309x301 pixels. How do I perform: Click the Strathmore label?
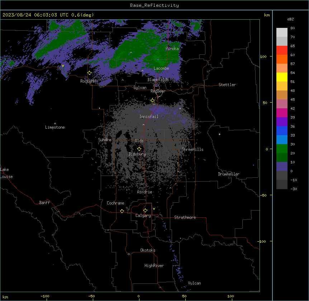tap(185, 217)
